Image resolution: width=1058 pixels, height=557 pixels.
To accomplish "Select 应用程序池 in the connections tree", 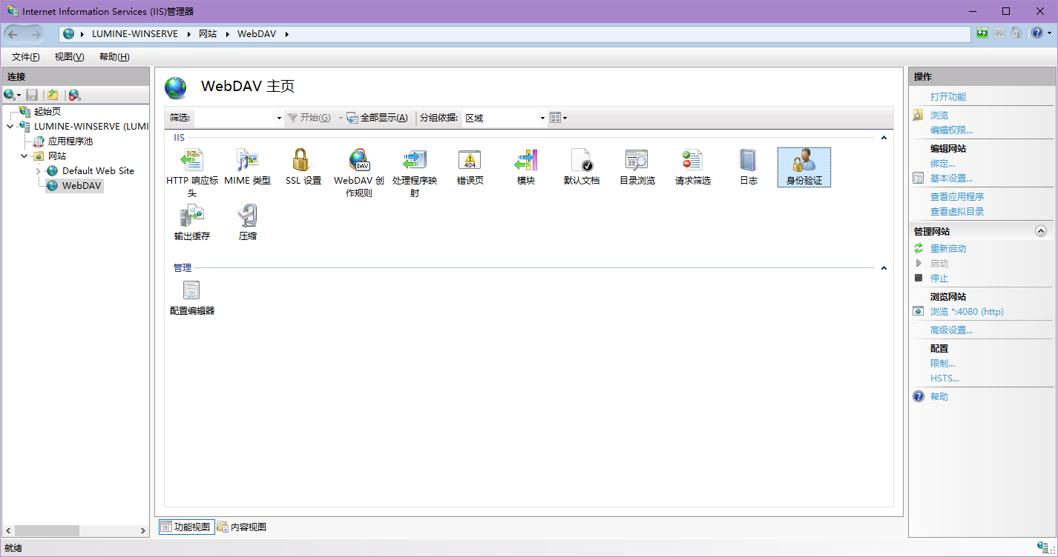I will point(70,141).
